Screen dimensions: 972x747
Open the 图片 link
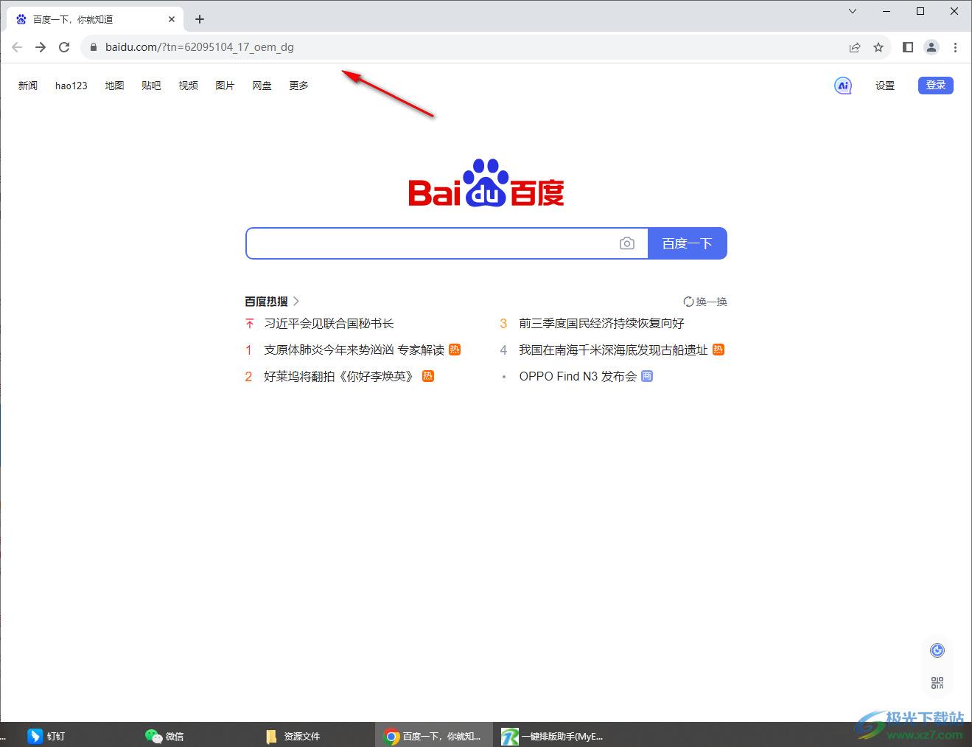[225, 86]
